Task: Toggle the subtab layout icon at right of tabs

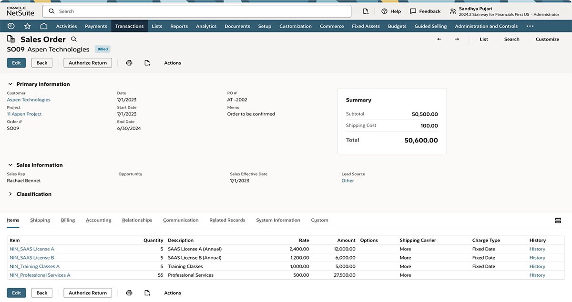Action: click(x=558, y=220)
